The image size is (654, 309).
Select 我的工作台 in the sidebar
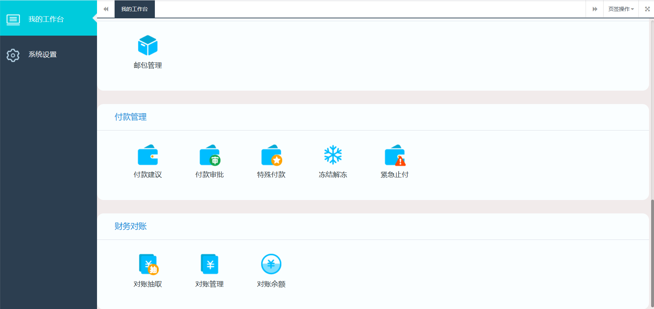click(x=48, y=18)
